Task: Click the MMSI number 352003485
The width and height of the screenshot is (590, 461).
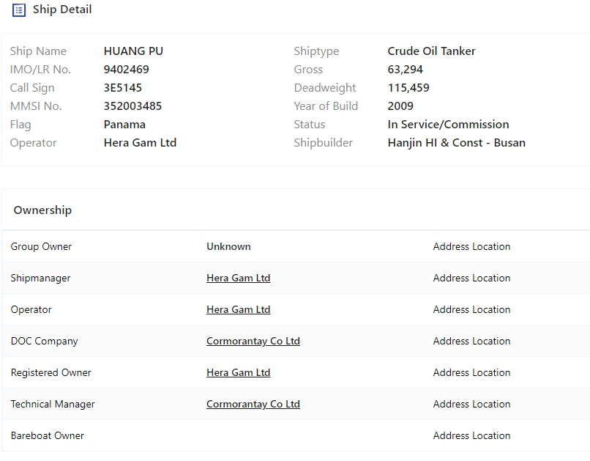Action: click(132, 106)
